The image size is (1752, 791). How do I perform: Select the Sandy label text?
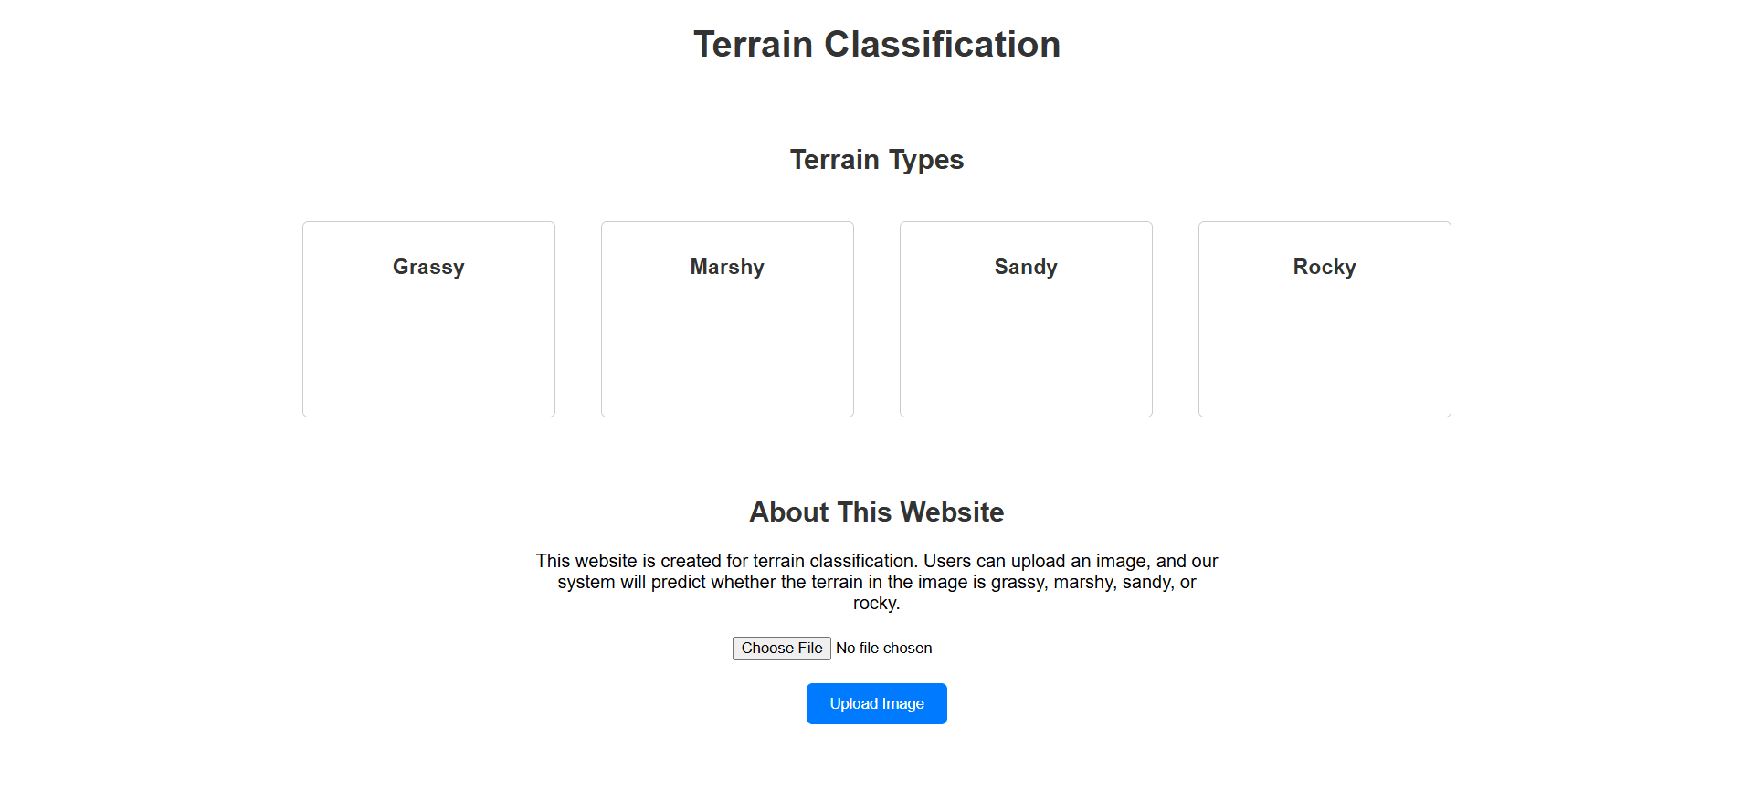click(1025, 267)
